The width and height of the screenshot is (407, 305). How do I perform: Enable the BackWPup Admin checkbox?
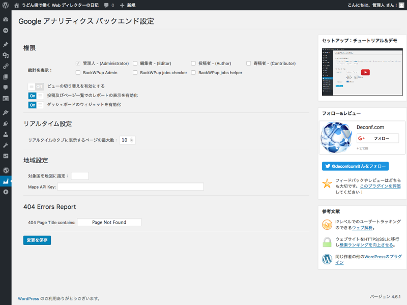pyautogui.click(x=78, y=73)
